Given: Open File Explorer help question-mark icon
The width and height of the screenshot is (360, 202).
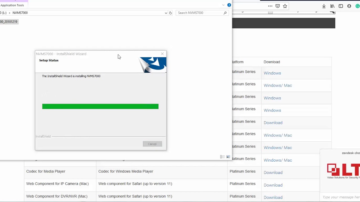Looking at the screenshot, I should [x=229, y=5].
